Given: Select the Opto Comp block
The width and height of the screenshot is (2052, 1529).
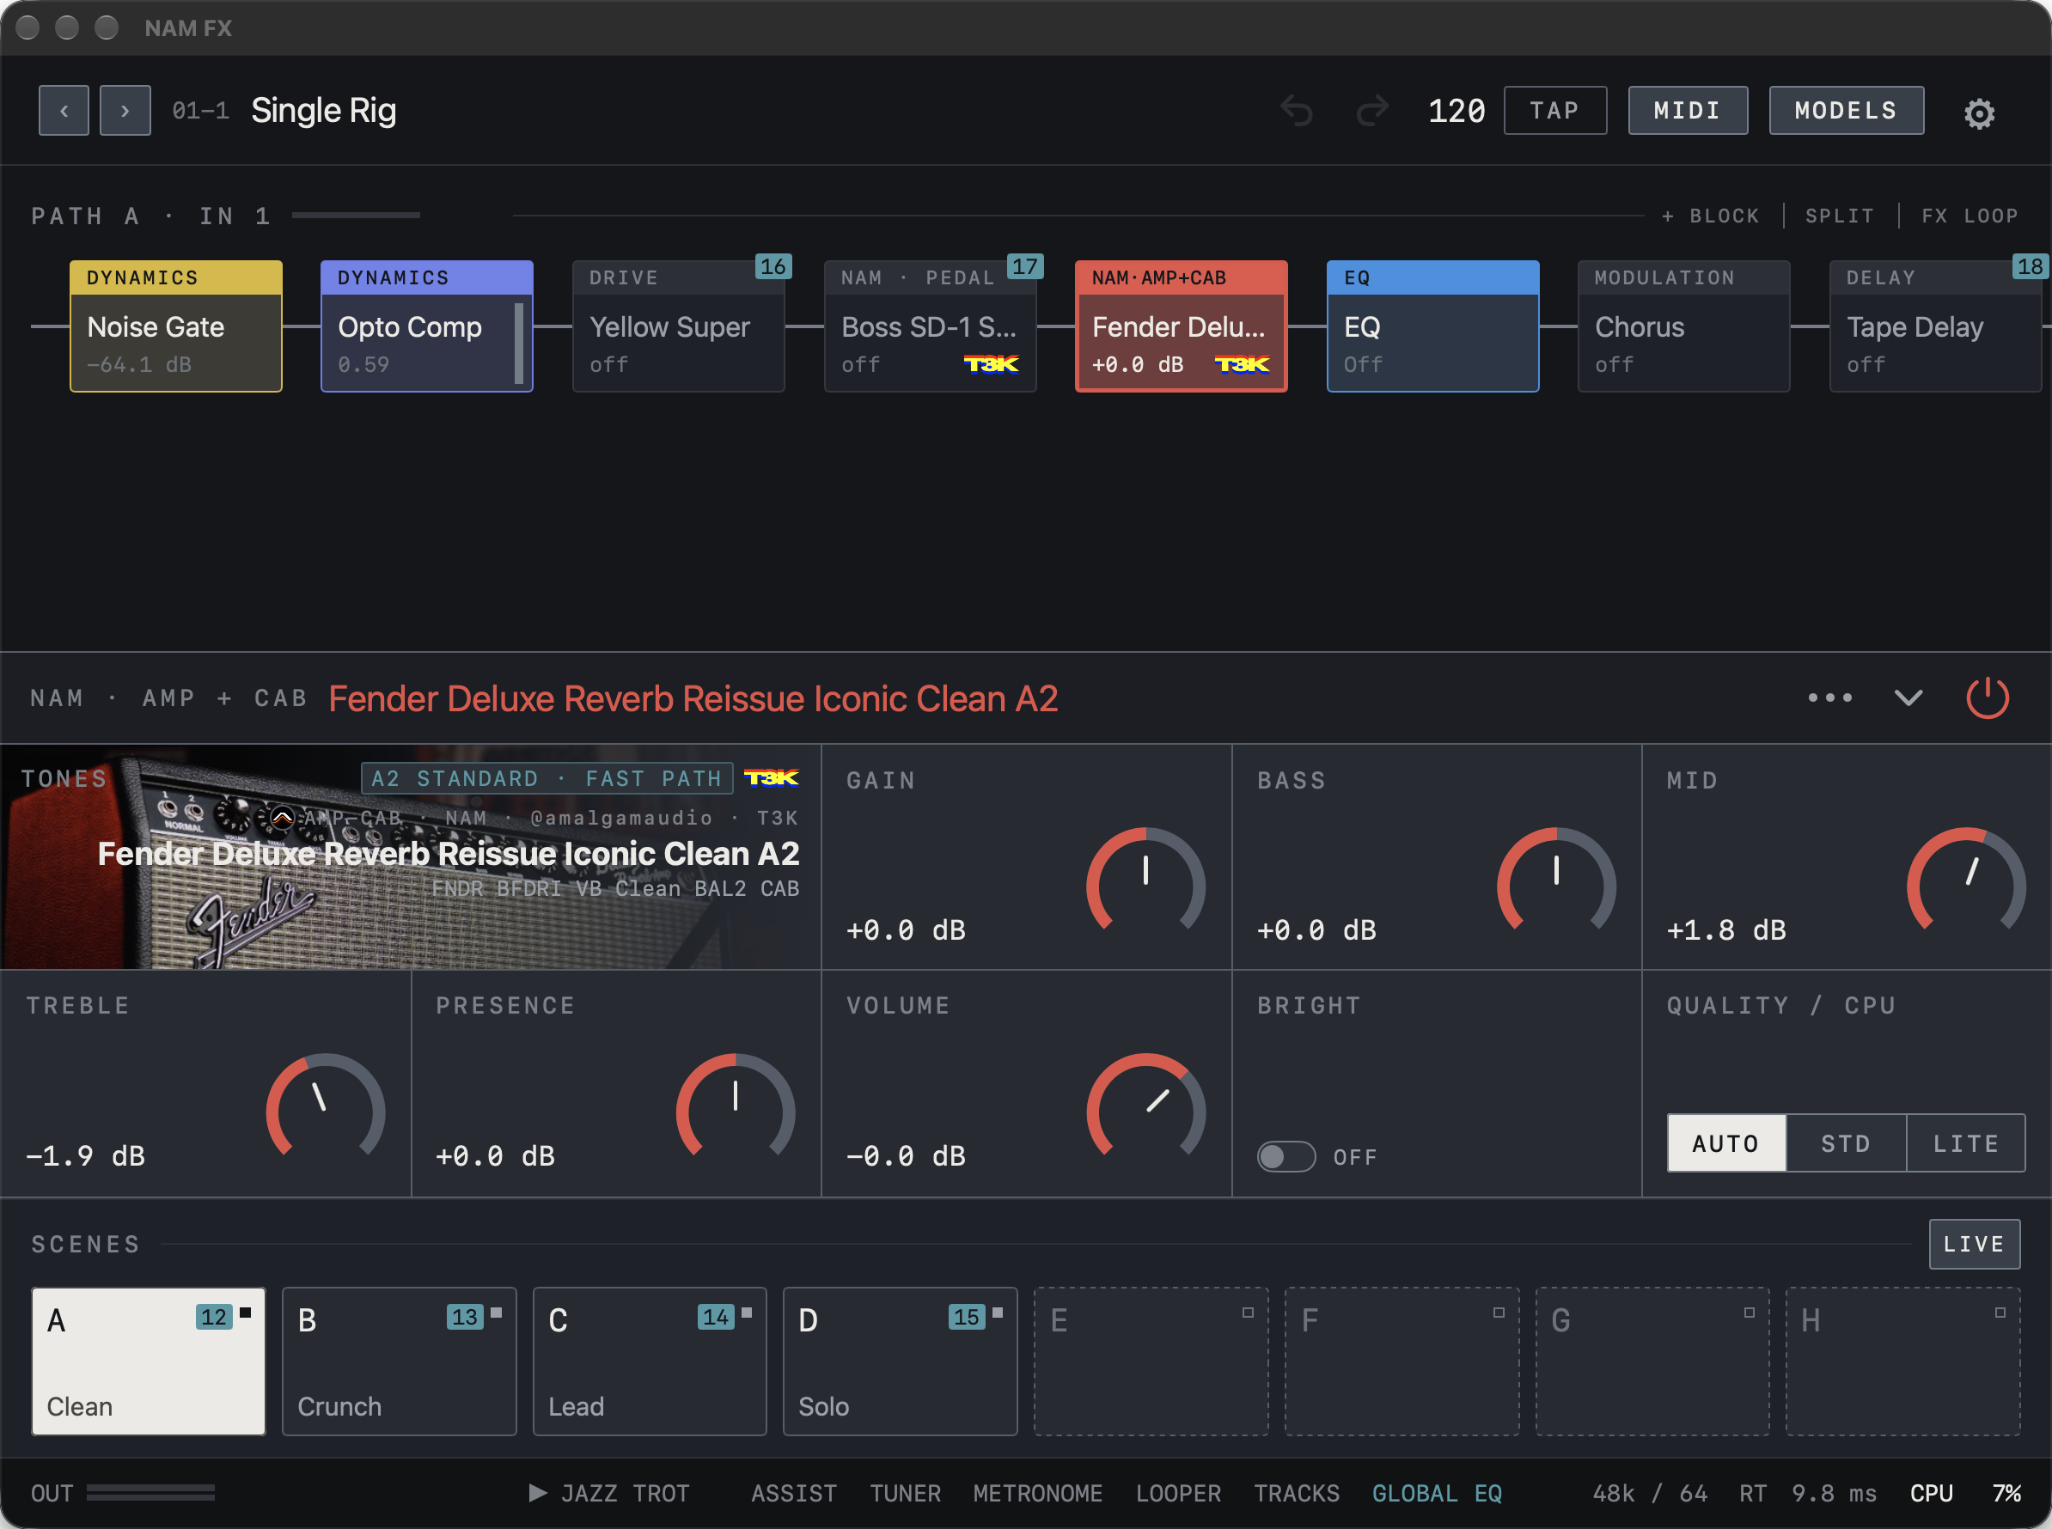Looking at the screenshot, I should 427,326.
